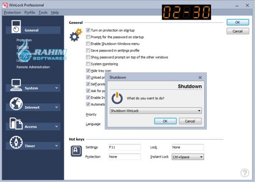Click the Lock hotkey field showing None
This screenshot has height=182, width=255.
pyautogui.click(x=188, y=147)
